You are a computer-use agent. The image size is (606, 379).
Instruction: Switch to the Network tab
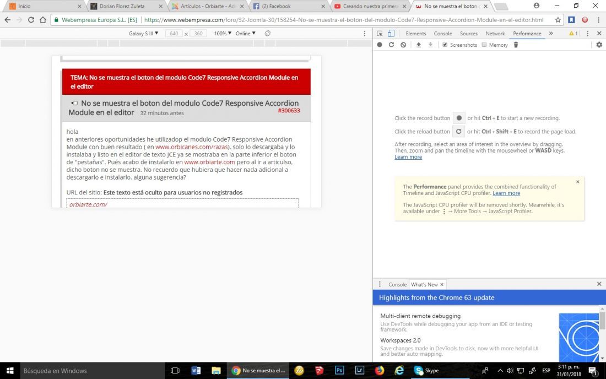495,34
